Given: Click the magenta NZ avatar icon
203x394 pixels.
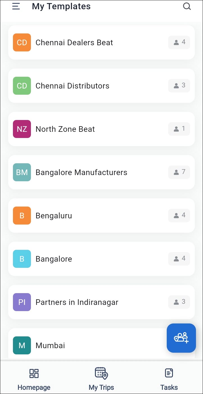Looking at the screenshot, I should 22,129.
